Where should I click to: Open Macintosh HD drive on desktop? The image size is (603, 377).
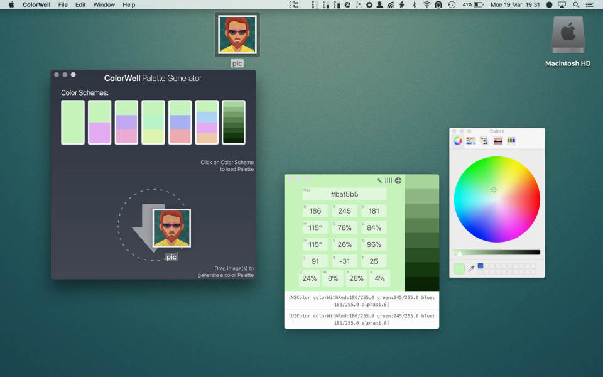568,35
